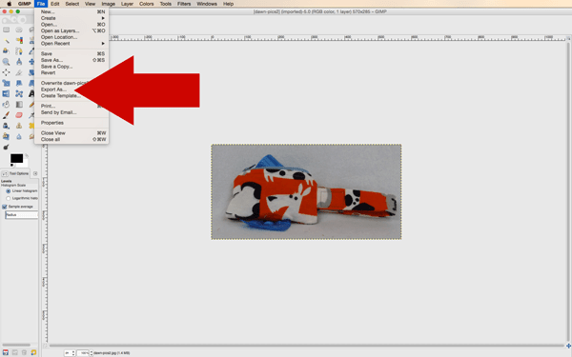Select the Paths tool
The image size is (572, 357).
[19, 51]
